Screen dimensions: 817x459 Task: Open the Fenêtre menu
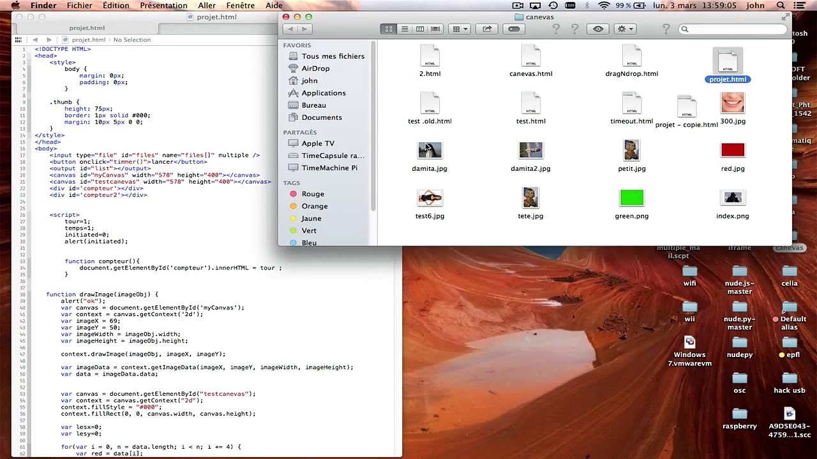point(240,6)
